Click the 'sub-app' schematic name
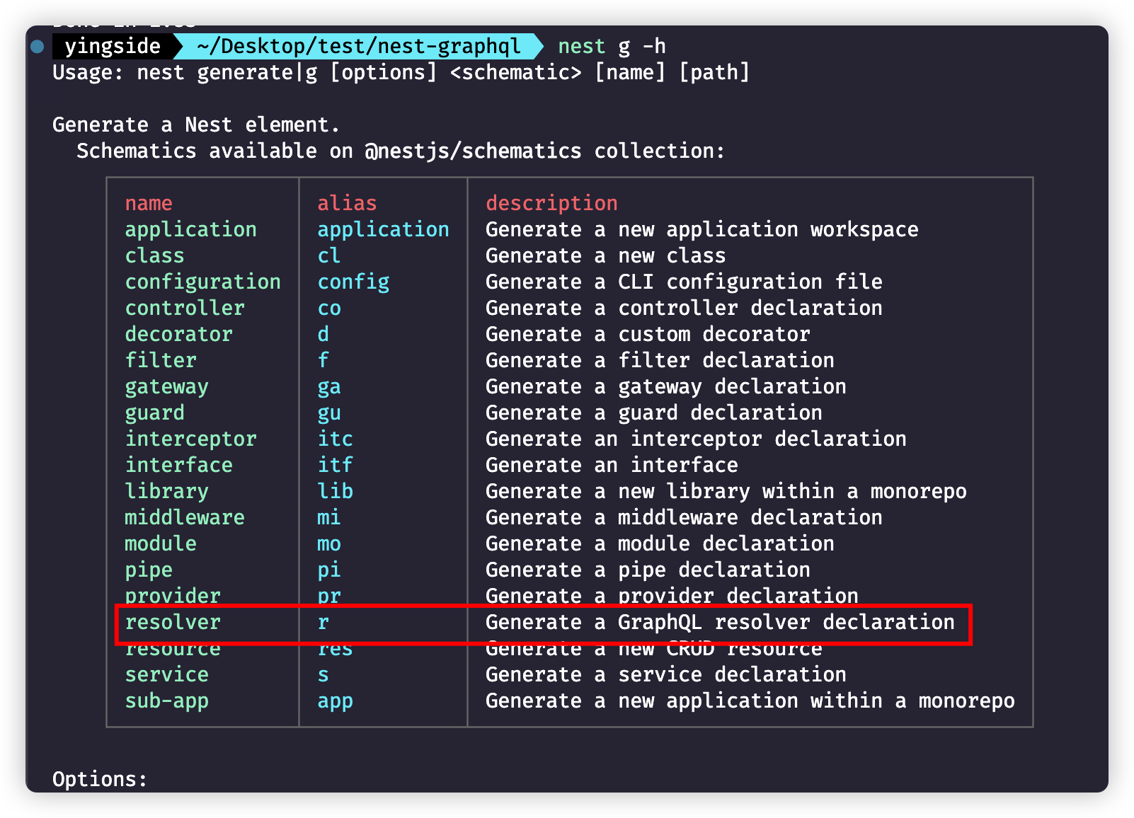 (167, 701)
